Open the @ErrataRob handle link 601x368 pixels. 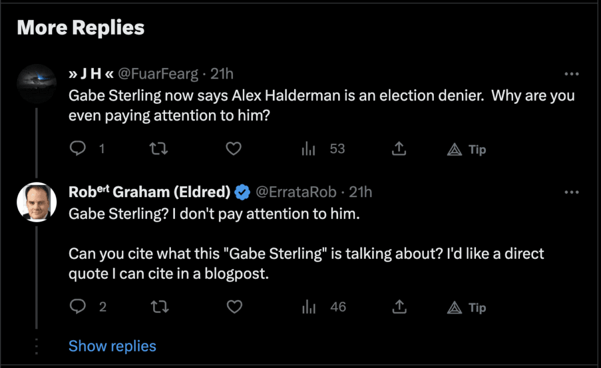pos(296,192)
